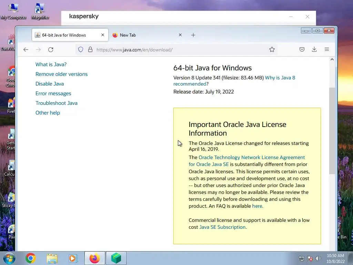This screenshot has width=353, height=265.
Task: Open the What is Java? link
Action: click(51, 65)
